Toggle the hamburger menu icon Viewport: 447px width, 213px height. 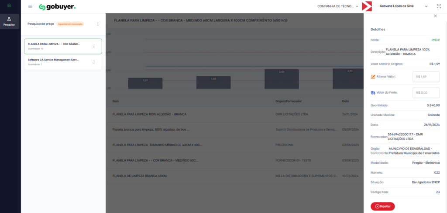coord(30,7)
